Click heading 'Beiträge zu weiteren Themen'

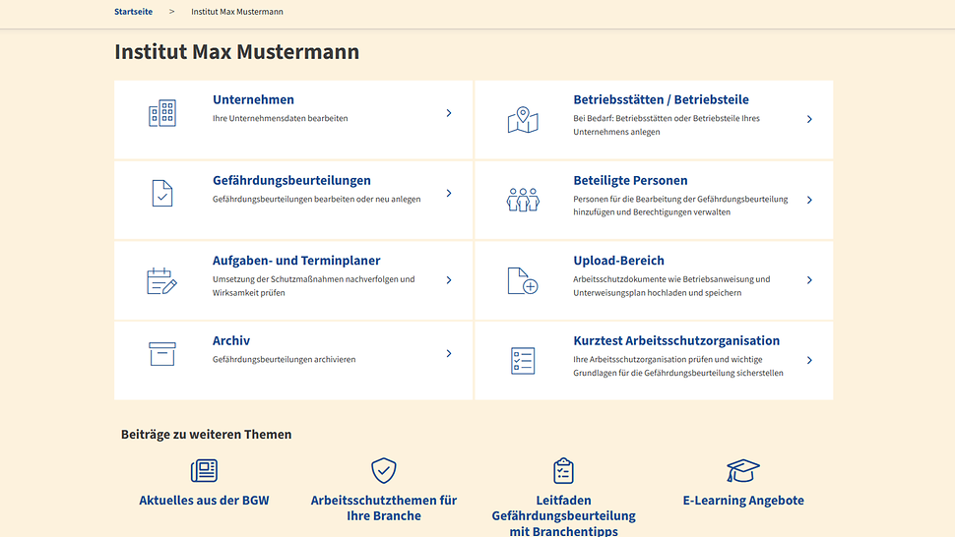click(207, 434)
